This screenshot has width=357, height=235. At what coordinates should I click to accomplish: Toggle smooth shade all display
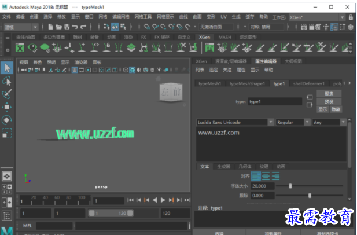[133, 70]
